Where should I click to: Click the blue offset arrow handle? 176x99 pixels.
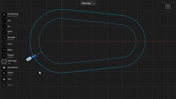tap(34, 56)
